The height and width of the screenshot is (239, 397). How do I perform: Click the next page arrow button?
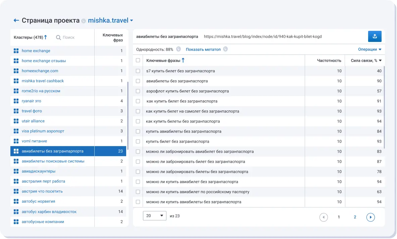point(370,217)
